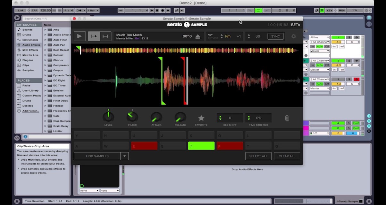Open track 2 Master output dropdown

[x=320, y=70]
